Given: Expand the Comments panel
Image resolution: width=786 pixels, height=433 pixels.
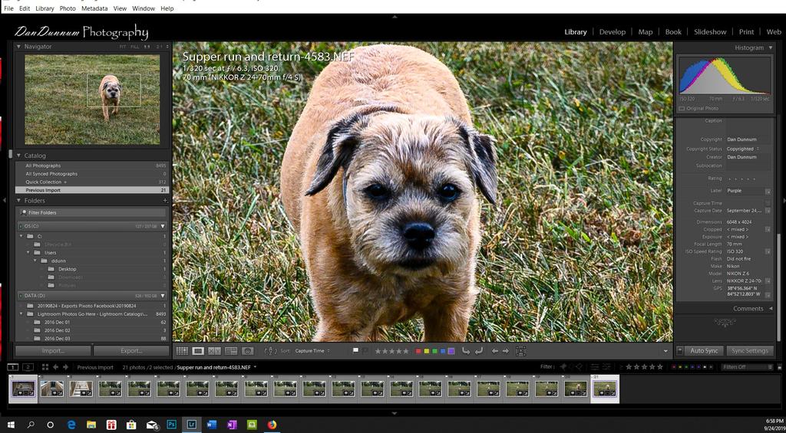Looking at the screenshot, I should tap(770, 309).
